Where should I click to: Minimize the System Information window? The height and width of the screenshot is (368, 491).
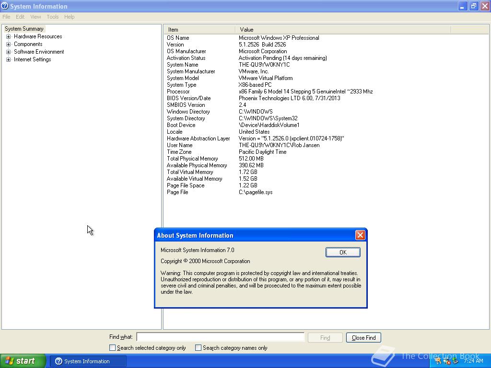point(462,6)
